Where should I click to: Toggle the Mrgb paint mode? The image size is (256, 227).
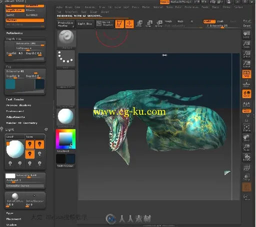point(168,21)
